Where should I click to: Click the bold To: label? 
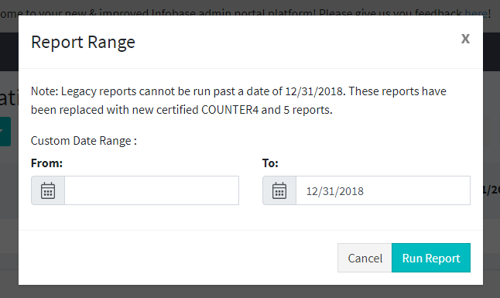pyautogui.click(x=270, y=163)
